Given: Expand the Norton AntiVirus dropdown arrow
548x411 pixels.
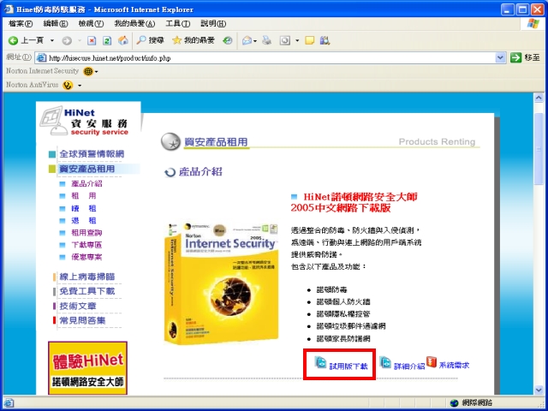Looking at the screenshot, I should click(80, 86).
